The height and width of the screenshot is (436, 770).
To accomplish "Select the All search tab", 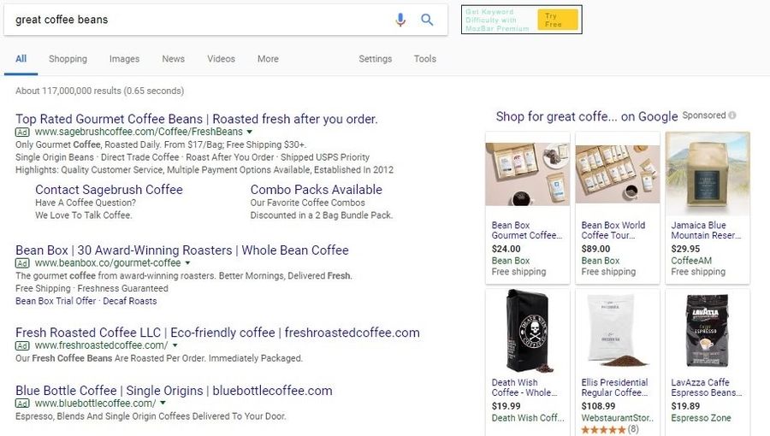I will 21,59.
